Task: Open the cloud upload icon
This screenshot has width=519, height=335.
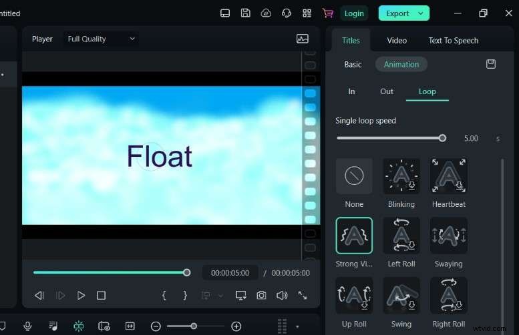Action: (266, 13)
